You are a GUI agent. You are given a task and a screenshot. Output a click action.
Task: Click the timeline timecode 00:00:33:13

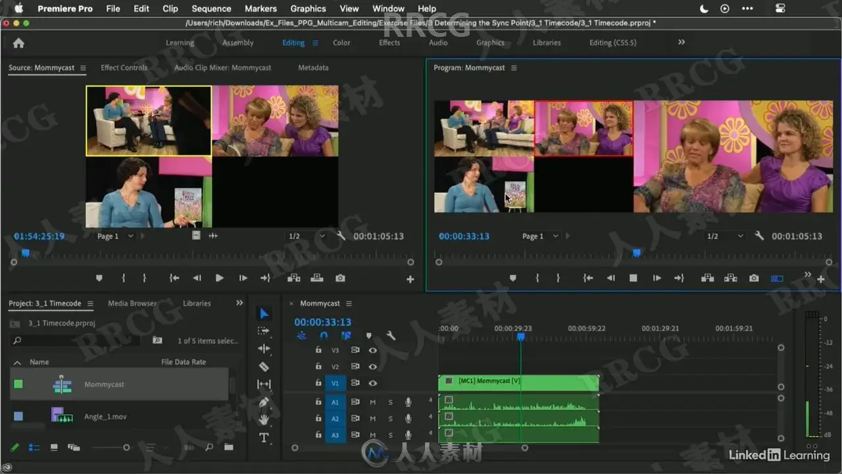click(322, 322)
